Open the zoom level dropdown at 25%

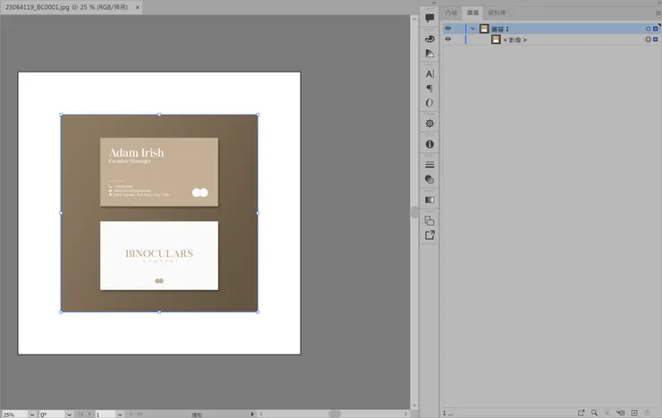tap(33, 414)
